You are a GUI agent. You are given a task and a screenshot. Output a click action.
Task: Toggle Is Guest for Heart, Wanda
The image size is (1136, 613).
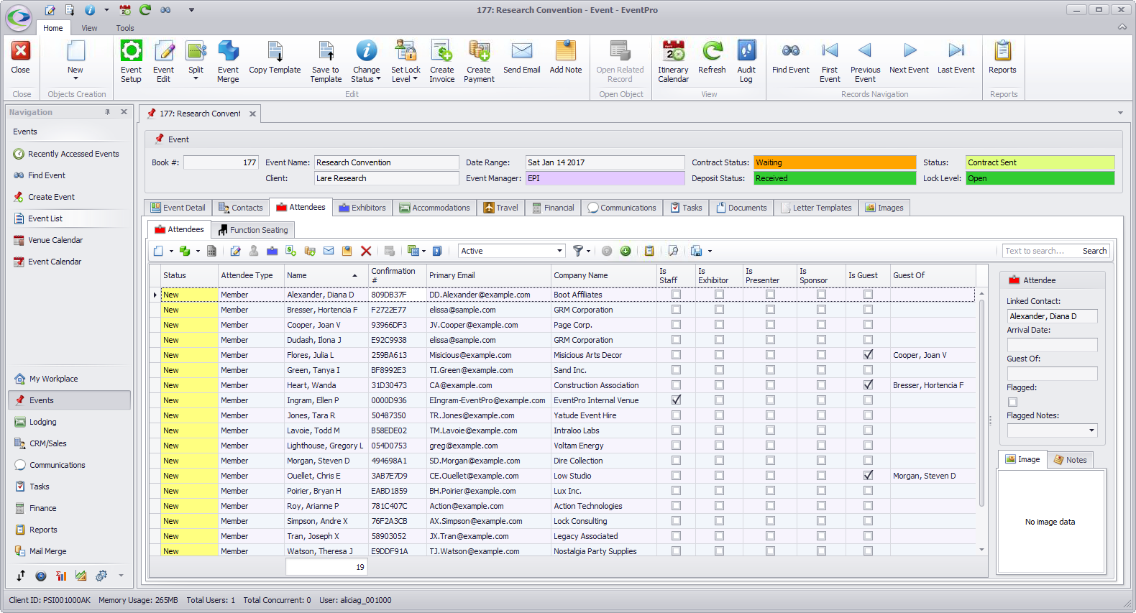pyautogui.click(x=868, y=385)
